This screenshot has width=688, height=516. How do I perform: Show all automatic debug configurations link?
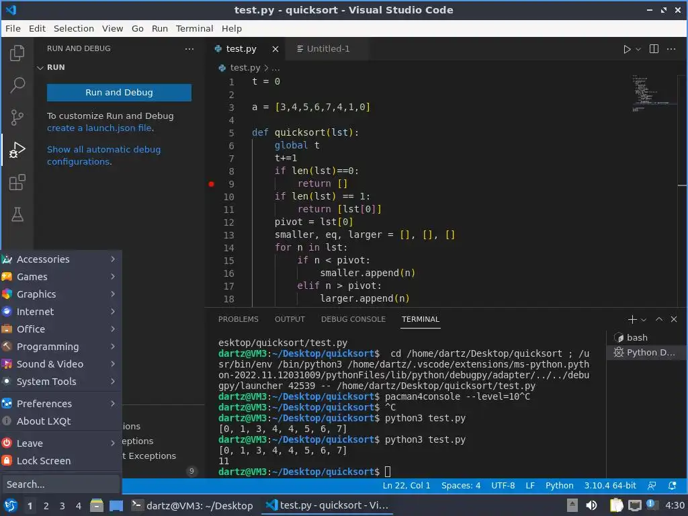[x=103, y=155]
